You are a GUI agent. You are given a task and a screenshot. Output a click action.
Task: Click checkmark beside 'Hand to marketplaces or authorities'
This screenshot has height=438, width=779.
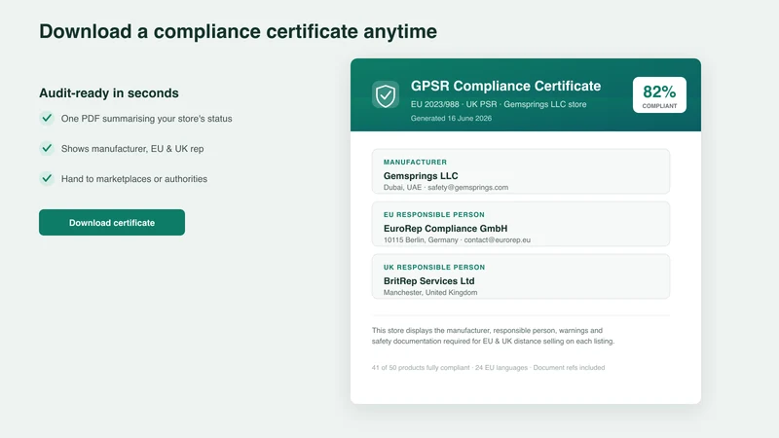point(47,178)
